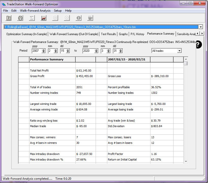Click the black question mark help icon

tap(199, 44)
